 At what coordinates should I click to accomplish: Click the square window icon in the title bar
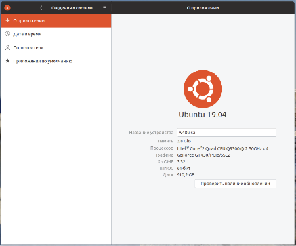pyautogui.click(x=29, y=8)
